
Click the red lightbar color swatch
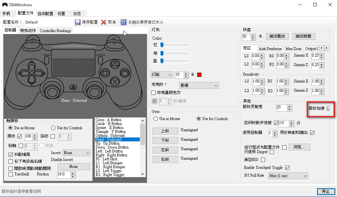pyautogui.click(x=199, y=75)
